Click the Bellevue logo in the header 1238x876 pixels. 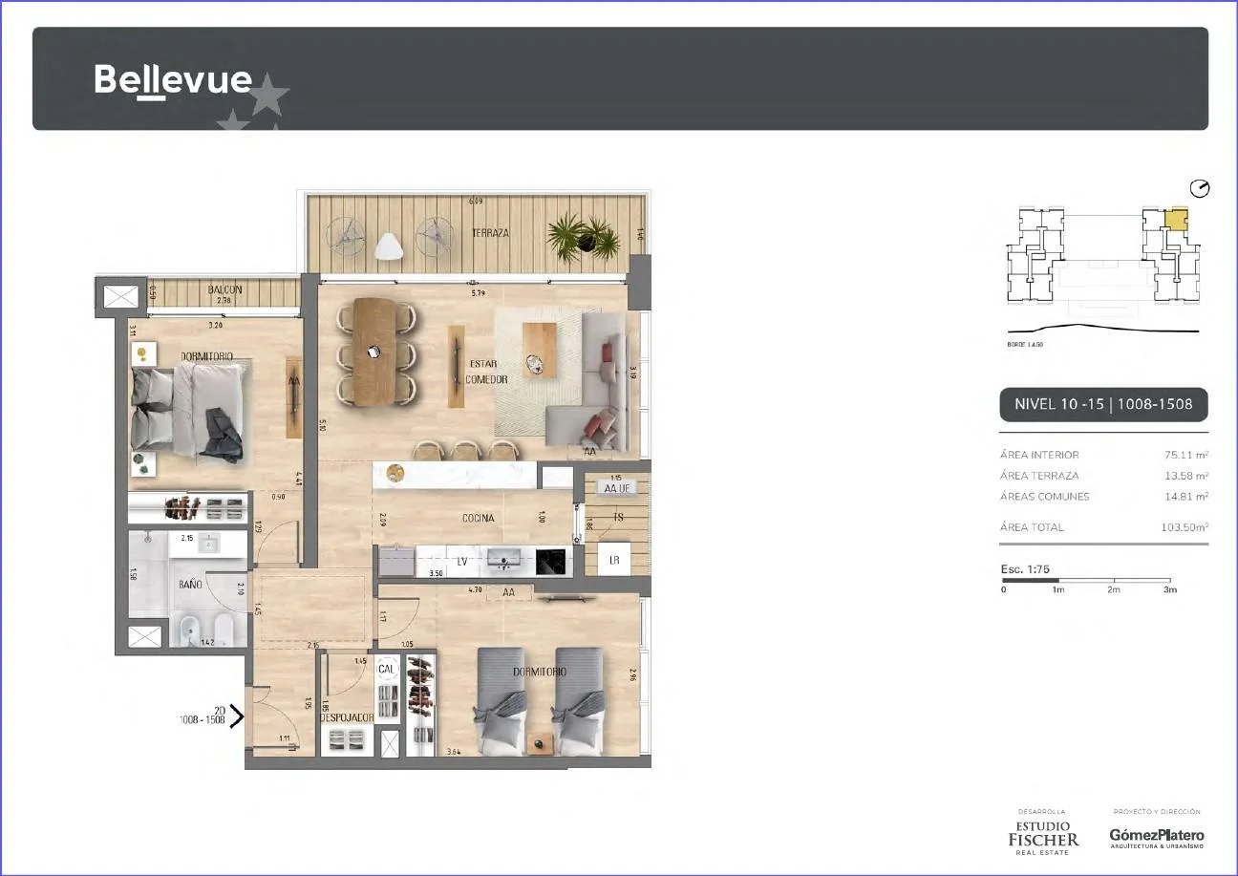tap(174, 80)
